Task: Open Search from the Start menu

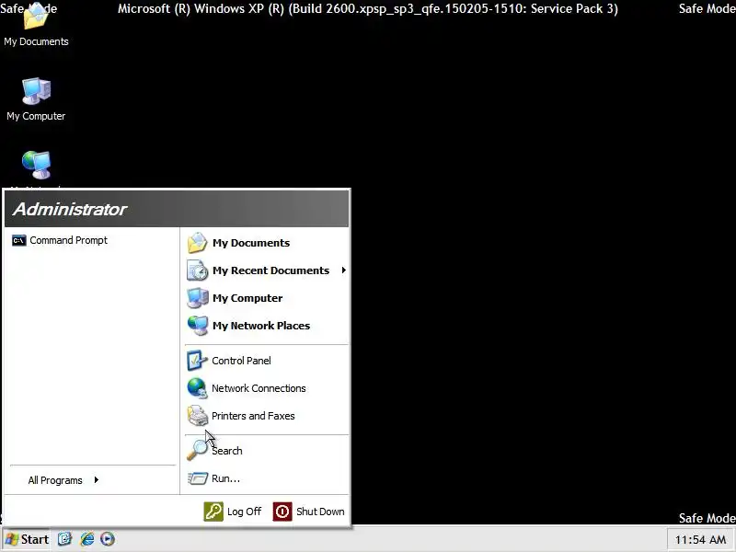Action: pos(266,451)
